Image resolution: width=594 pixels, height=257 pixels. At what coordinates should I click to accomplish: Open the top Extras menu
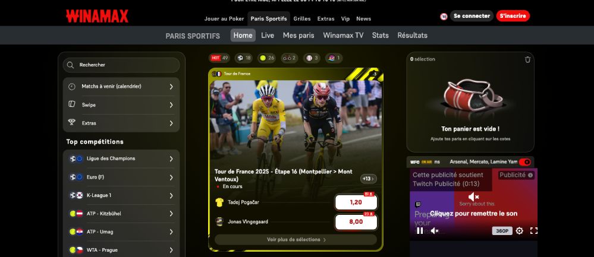pos(326,18)
